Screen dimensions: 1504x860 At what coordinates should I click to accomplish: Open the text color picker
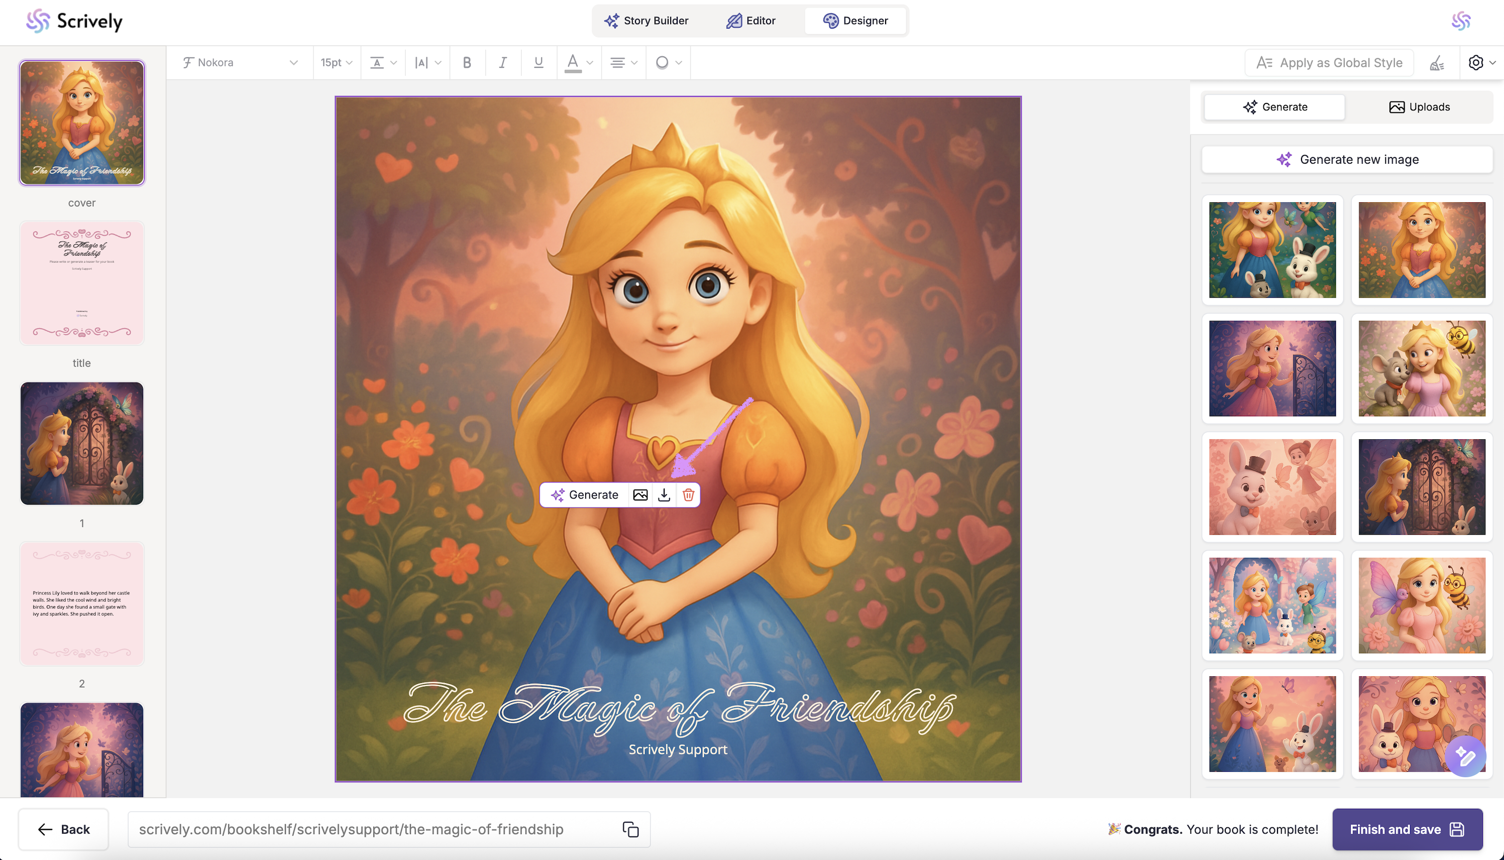578,63
